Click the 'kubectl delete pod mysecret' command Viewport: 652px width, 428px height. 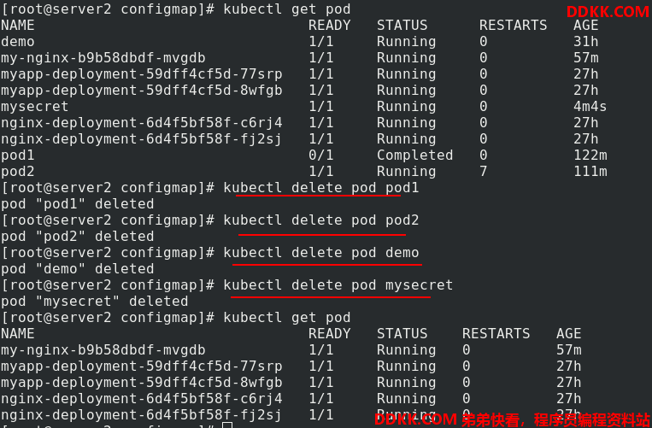(x=338, y=285)
